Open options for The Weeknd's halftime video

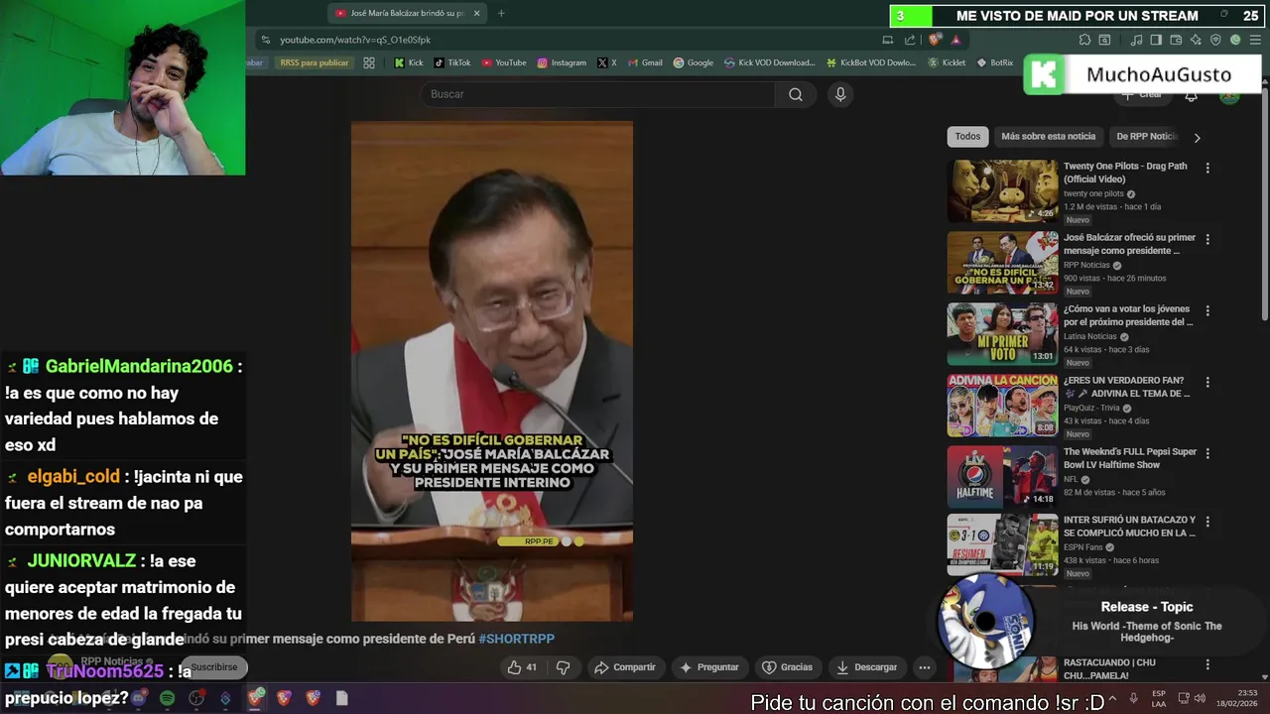click(1207, 453)
